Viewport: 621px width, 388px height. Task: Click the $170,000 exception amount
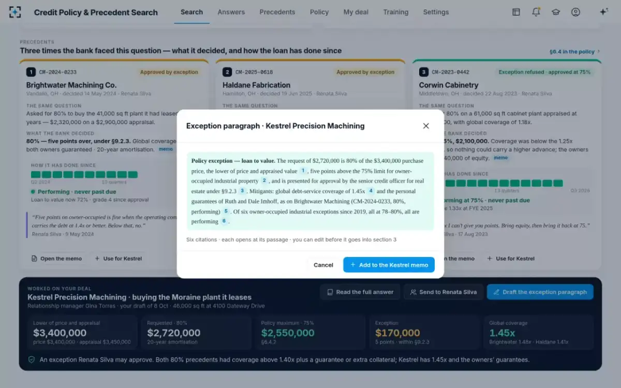click(397, 333)
